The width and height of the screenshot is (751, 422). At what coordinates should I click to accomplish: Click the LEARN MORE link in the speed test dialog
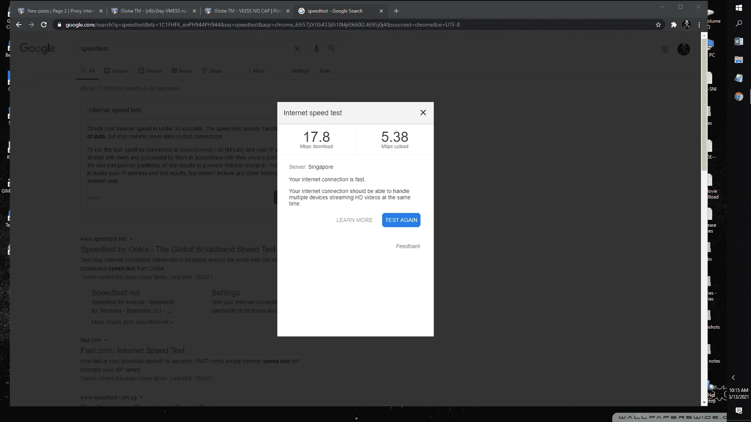(x=354, y=220)
